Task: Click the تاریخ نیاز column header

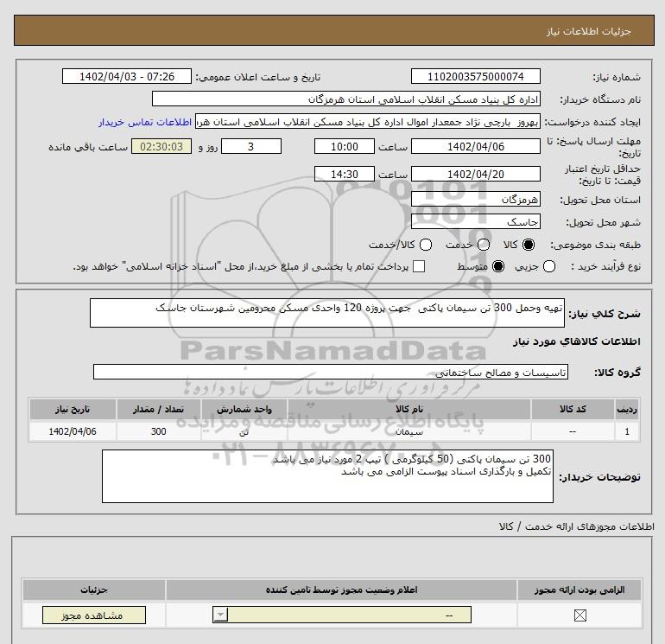Action: (x=73, y=409)
